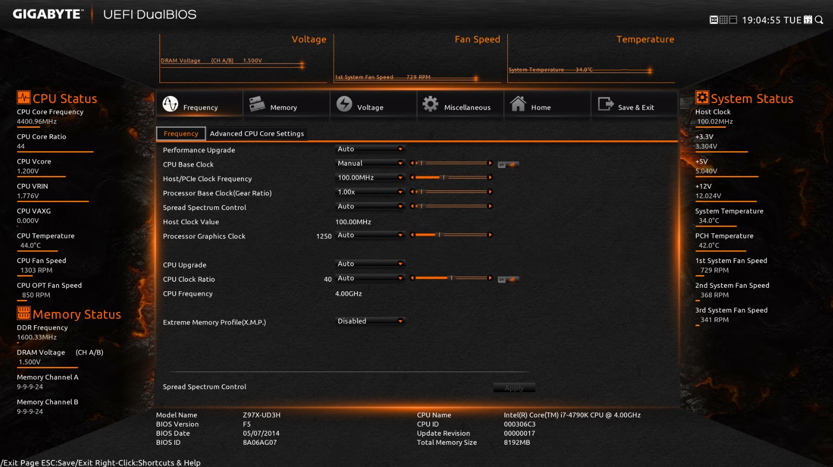
Task: Click BIOS Date 05/07/2014 value
Action: pyautogui.click(x=261, y=433)
